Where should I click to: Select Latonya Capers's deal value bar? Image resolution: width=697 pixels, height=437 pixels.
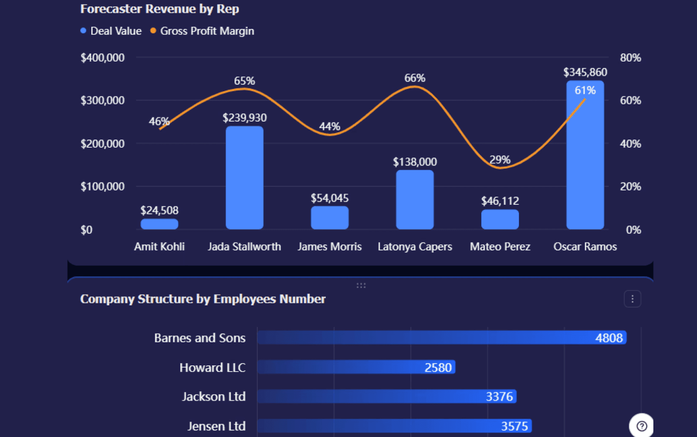click(x=415, y=200)
